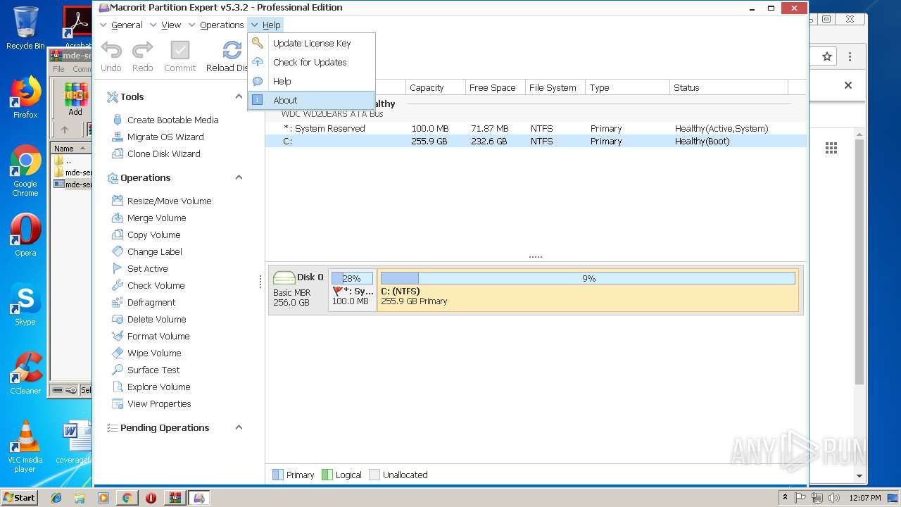Click system tray volume icon

834,498
